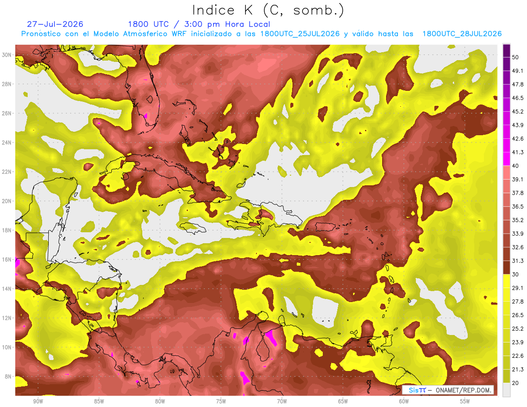Click the latitude label "22N"
Viewport: 527px width, 407px height.
[x=7, y=172]
